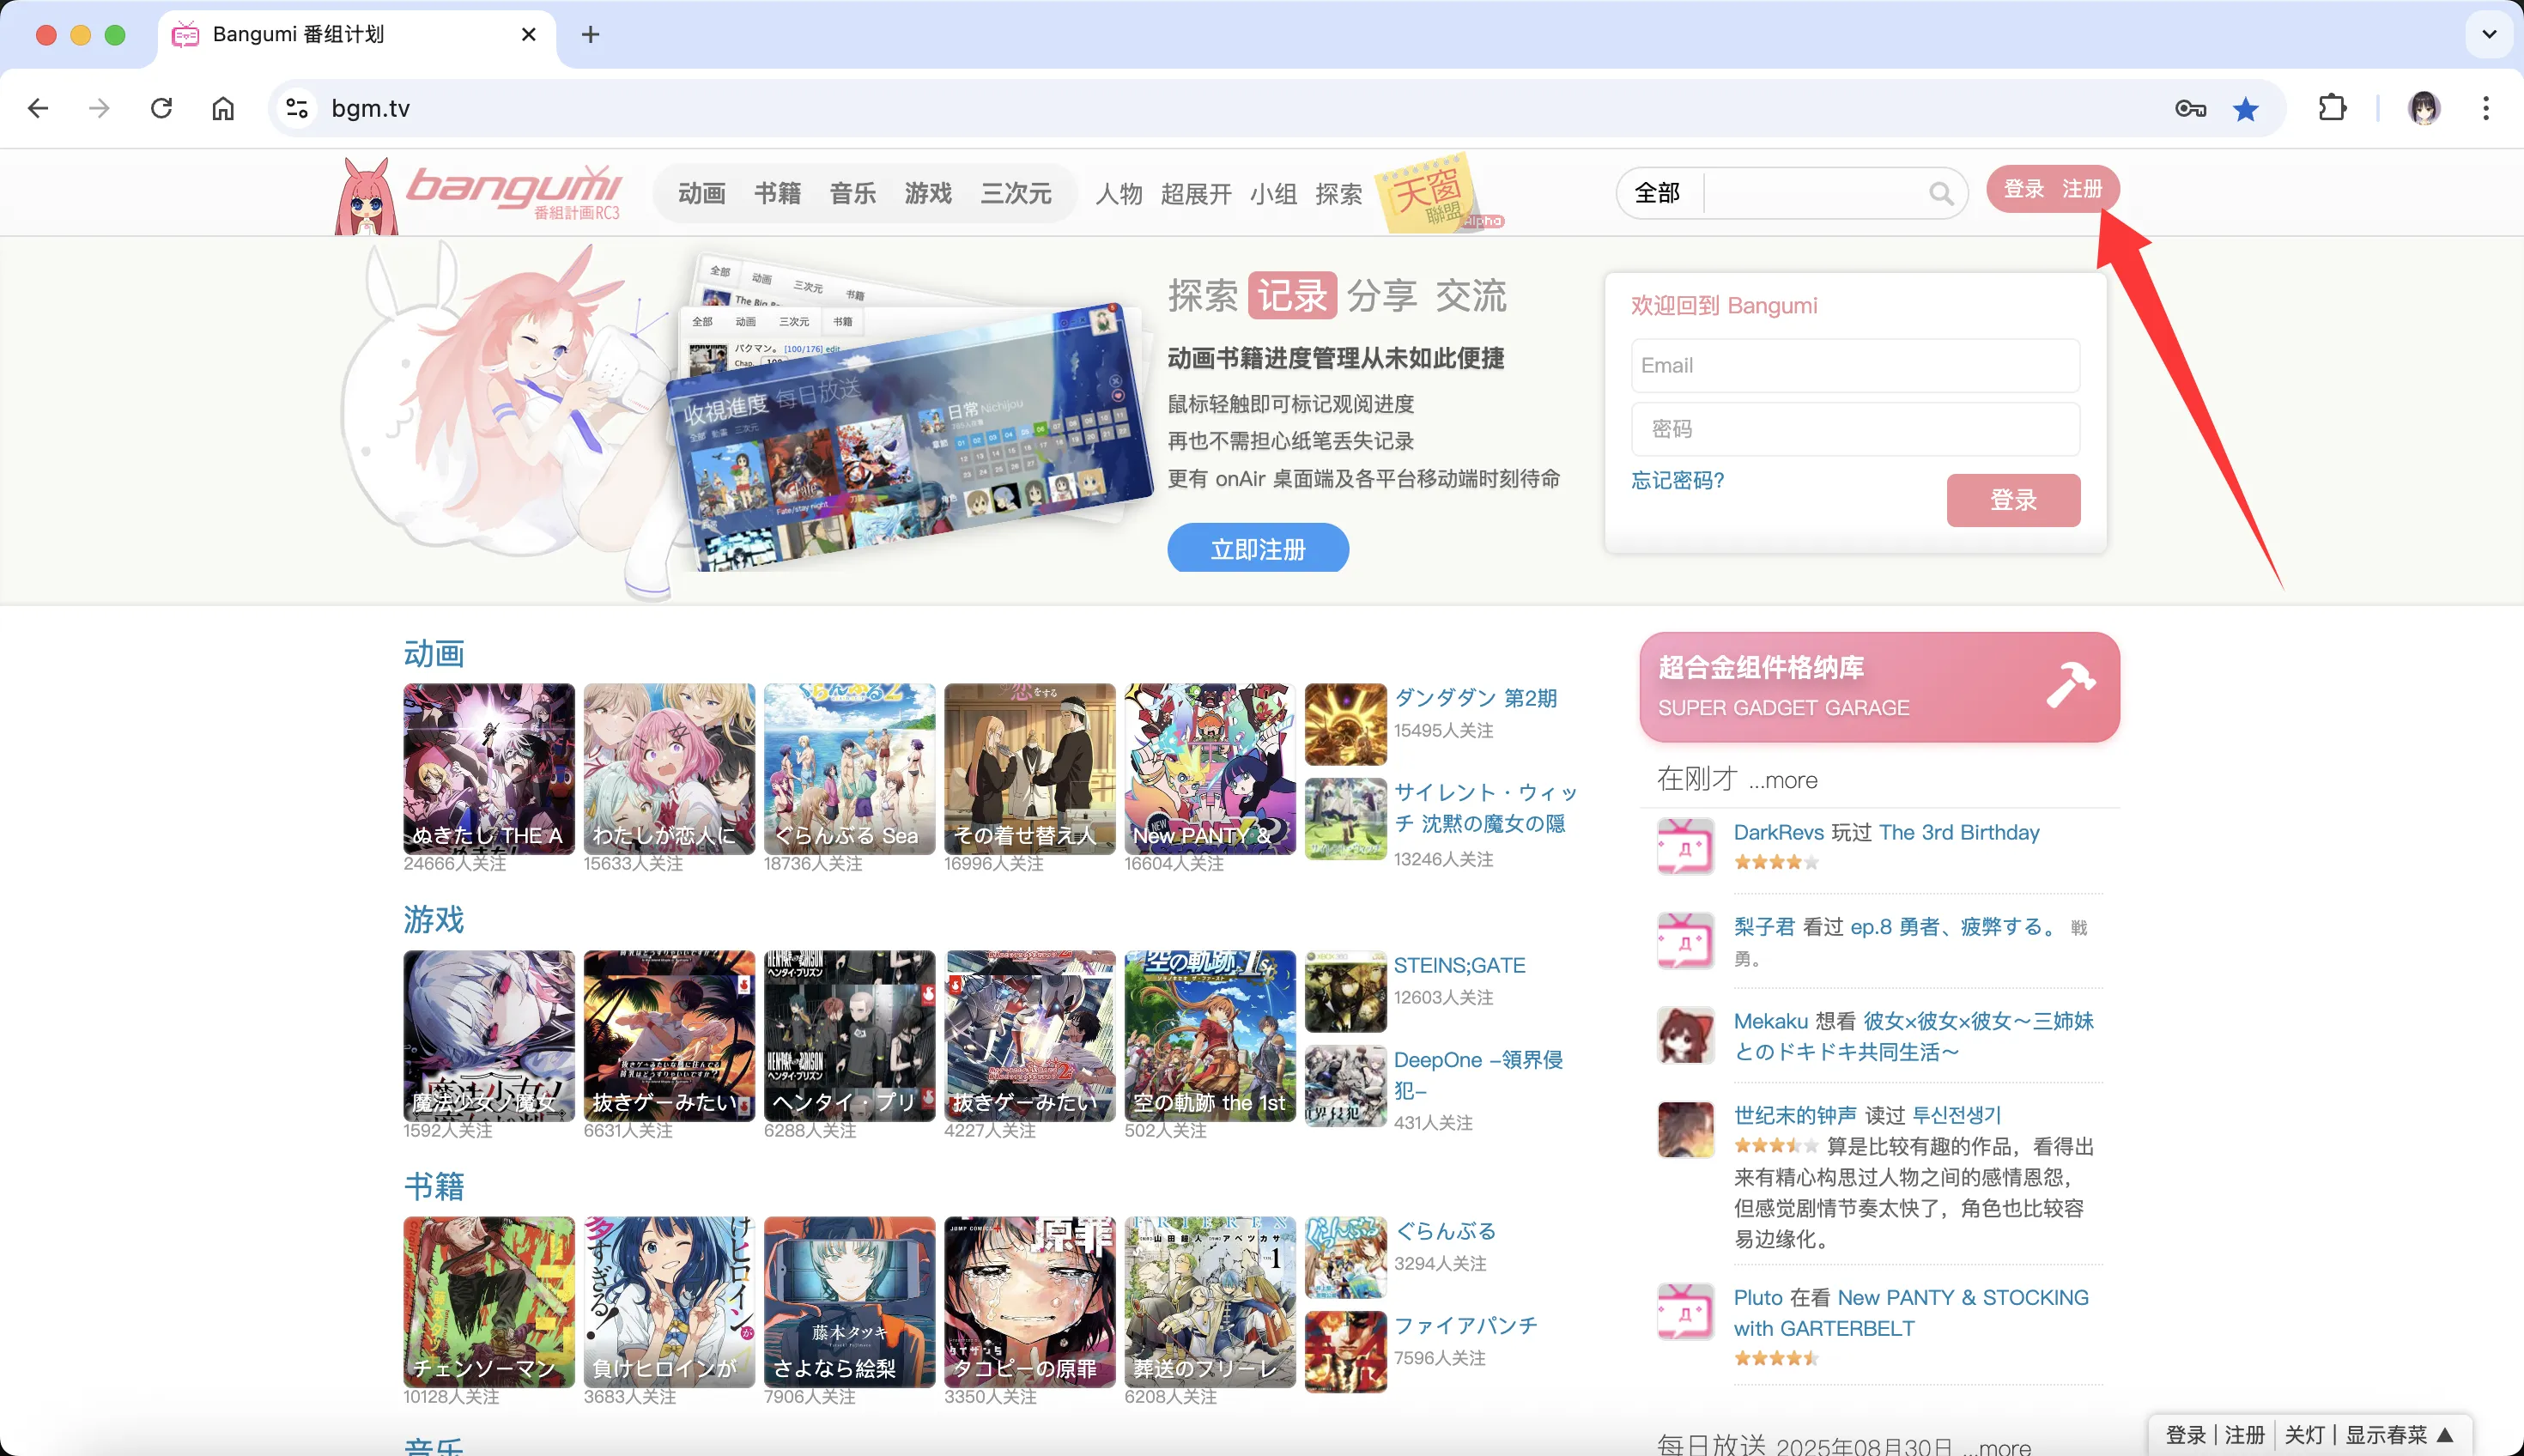Go back with the browser back arrow

[x=38, y=108]
